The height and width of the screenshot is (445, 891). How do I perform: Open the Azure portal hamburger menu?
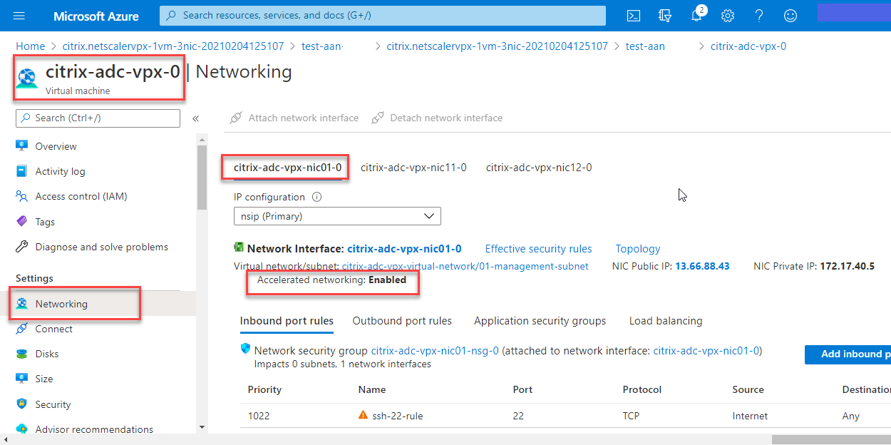click(19, 16)
